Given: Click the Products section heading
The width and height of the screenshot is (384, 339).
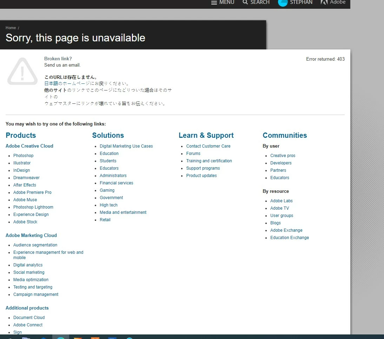Looking at the screenshot, I should tap(21, 135).
